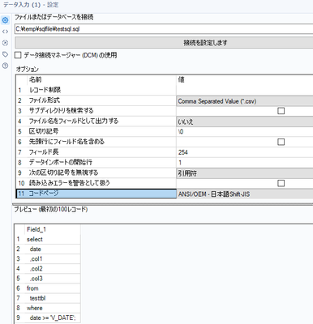Click the レコード制限 value cell
The width and height of the screenshot is (313, 324).
(245, 90)
